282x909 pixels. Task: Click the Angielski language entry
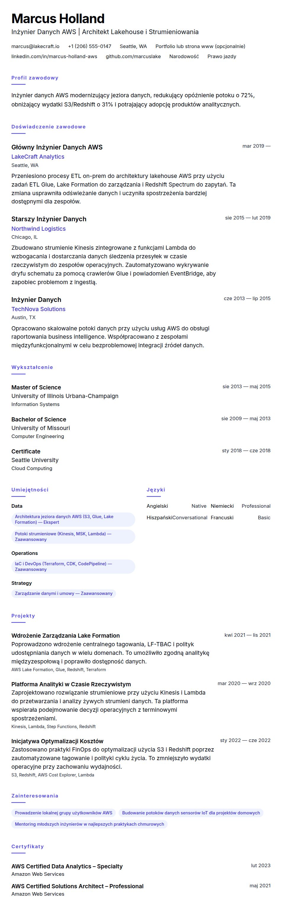pos(176,506)
